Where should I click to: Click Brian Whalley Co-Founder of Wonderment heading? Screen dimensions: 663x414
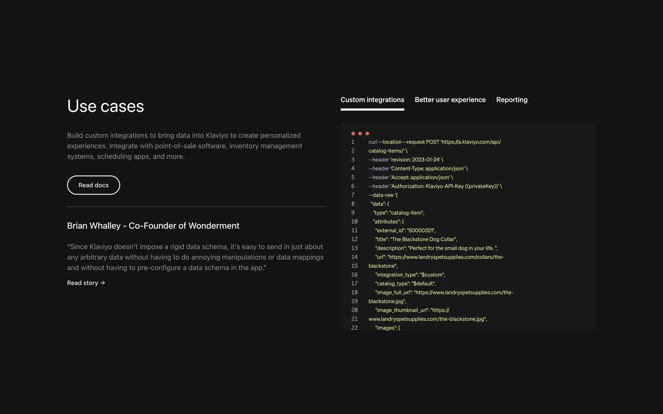pyautogui.click(x=153, y=226)
